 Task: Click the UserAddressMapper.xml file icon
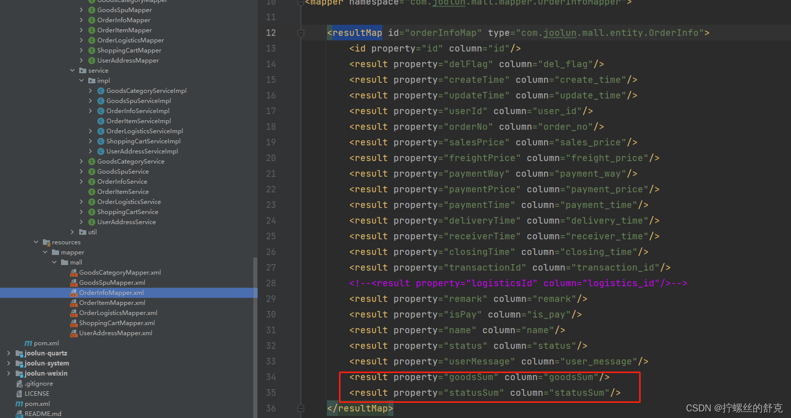[74, 333]
